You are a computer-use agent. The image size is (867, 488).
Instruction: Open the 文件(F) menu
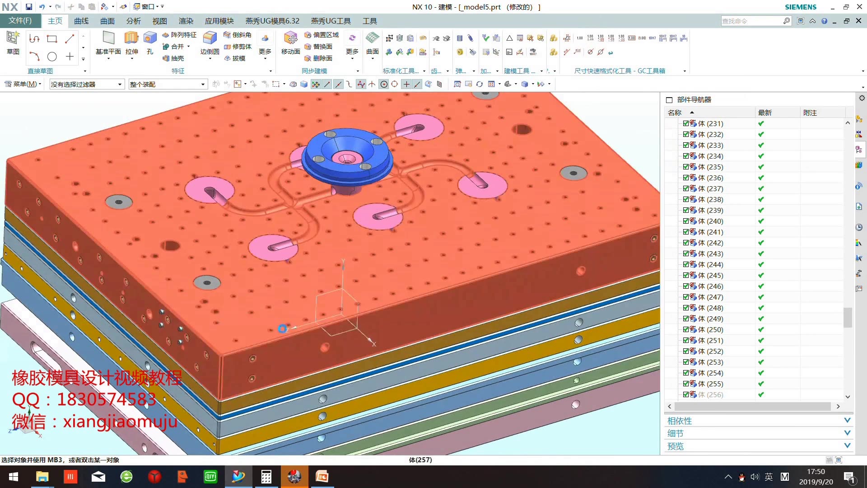point(20,21)
